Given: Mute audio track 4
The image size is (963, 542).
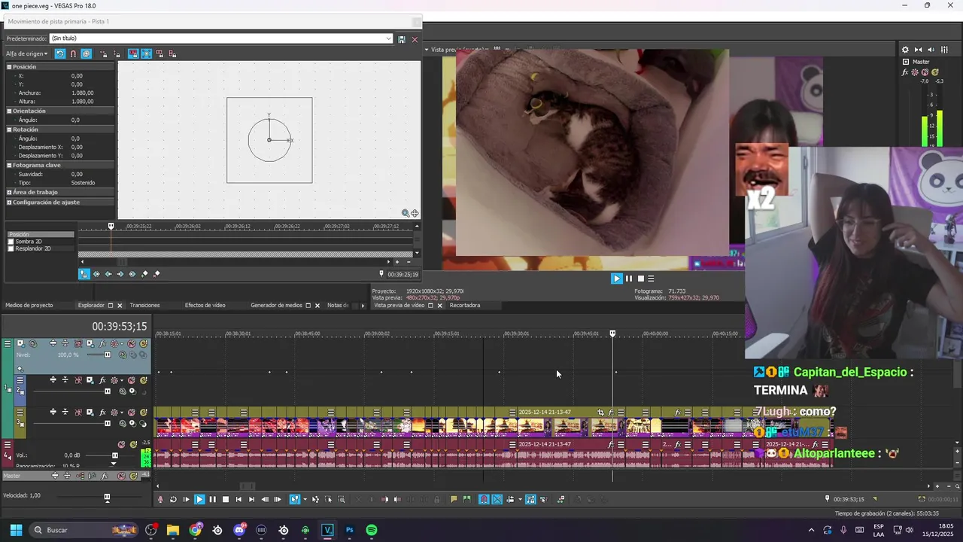Looking at the screenshot, I should (x=121, y=444).
